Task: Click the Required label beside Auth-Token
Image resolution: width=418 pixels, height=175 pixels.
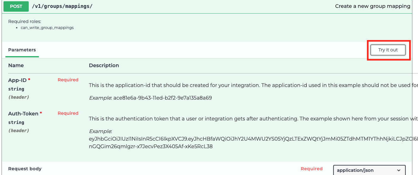Action: click(68, 114)
